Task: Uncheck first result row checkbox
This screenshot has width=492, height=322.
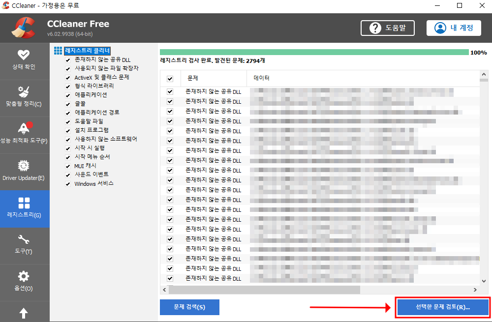Action: (x=170, y=91)
